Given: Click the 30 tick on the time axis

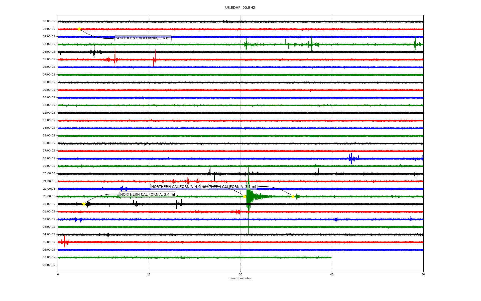Looking at the screenshot, I should [241, 274].
